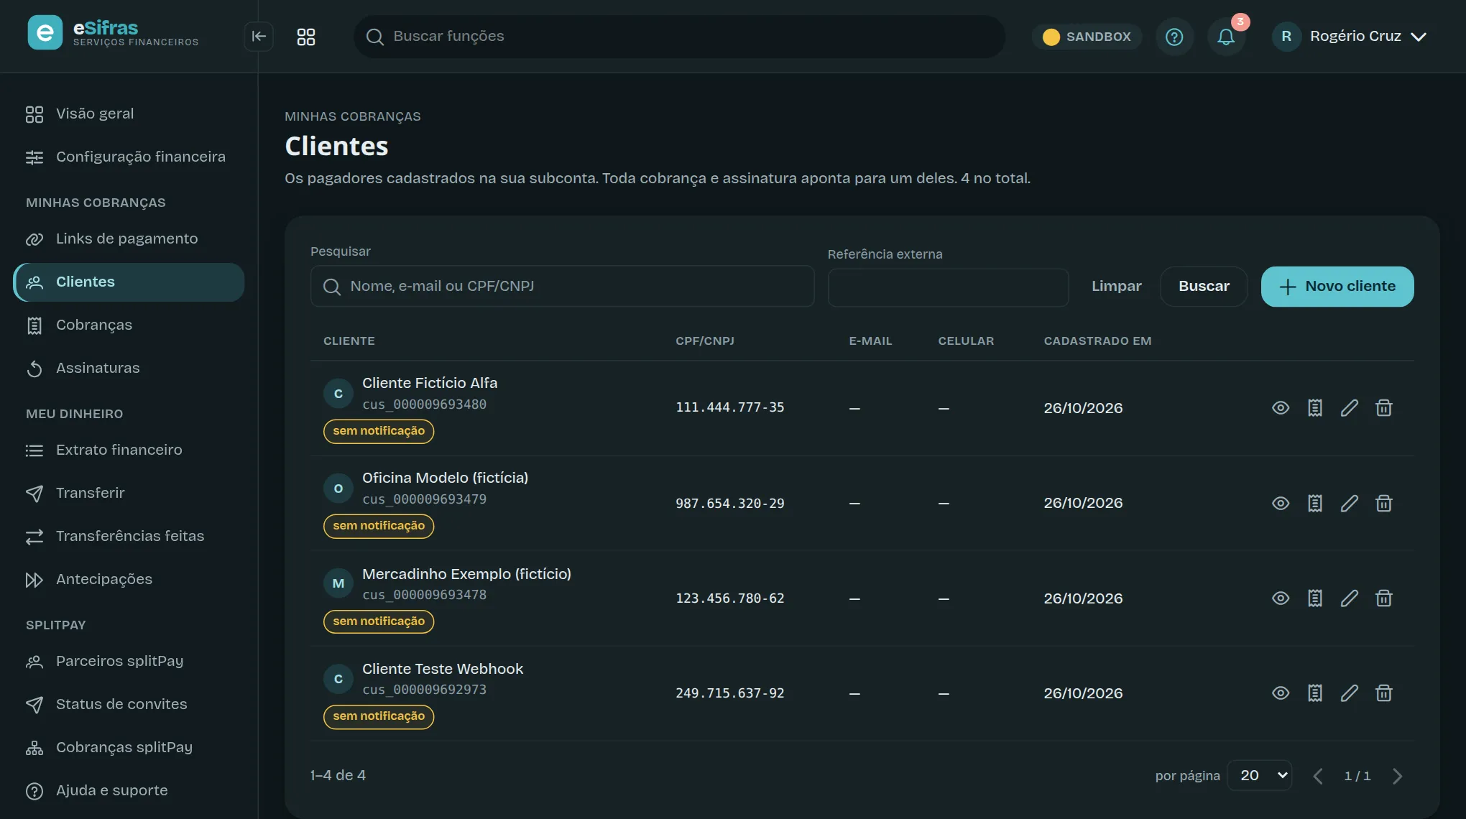Screen dimensions: 1466x819
Task: Open Configuração financeira in sidebar
Action: pyautogui.click(x=129, y=157)
